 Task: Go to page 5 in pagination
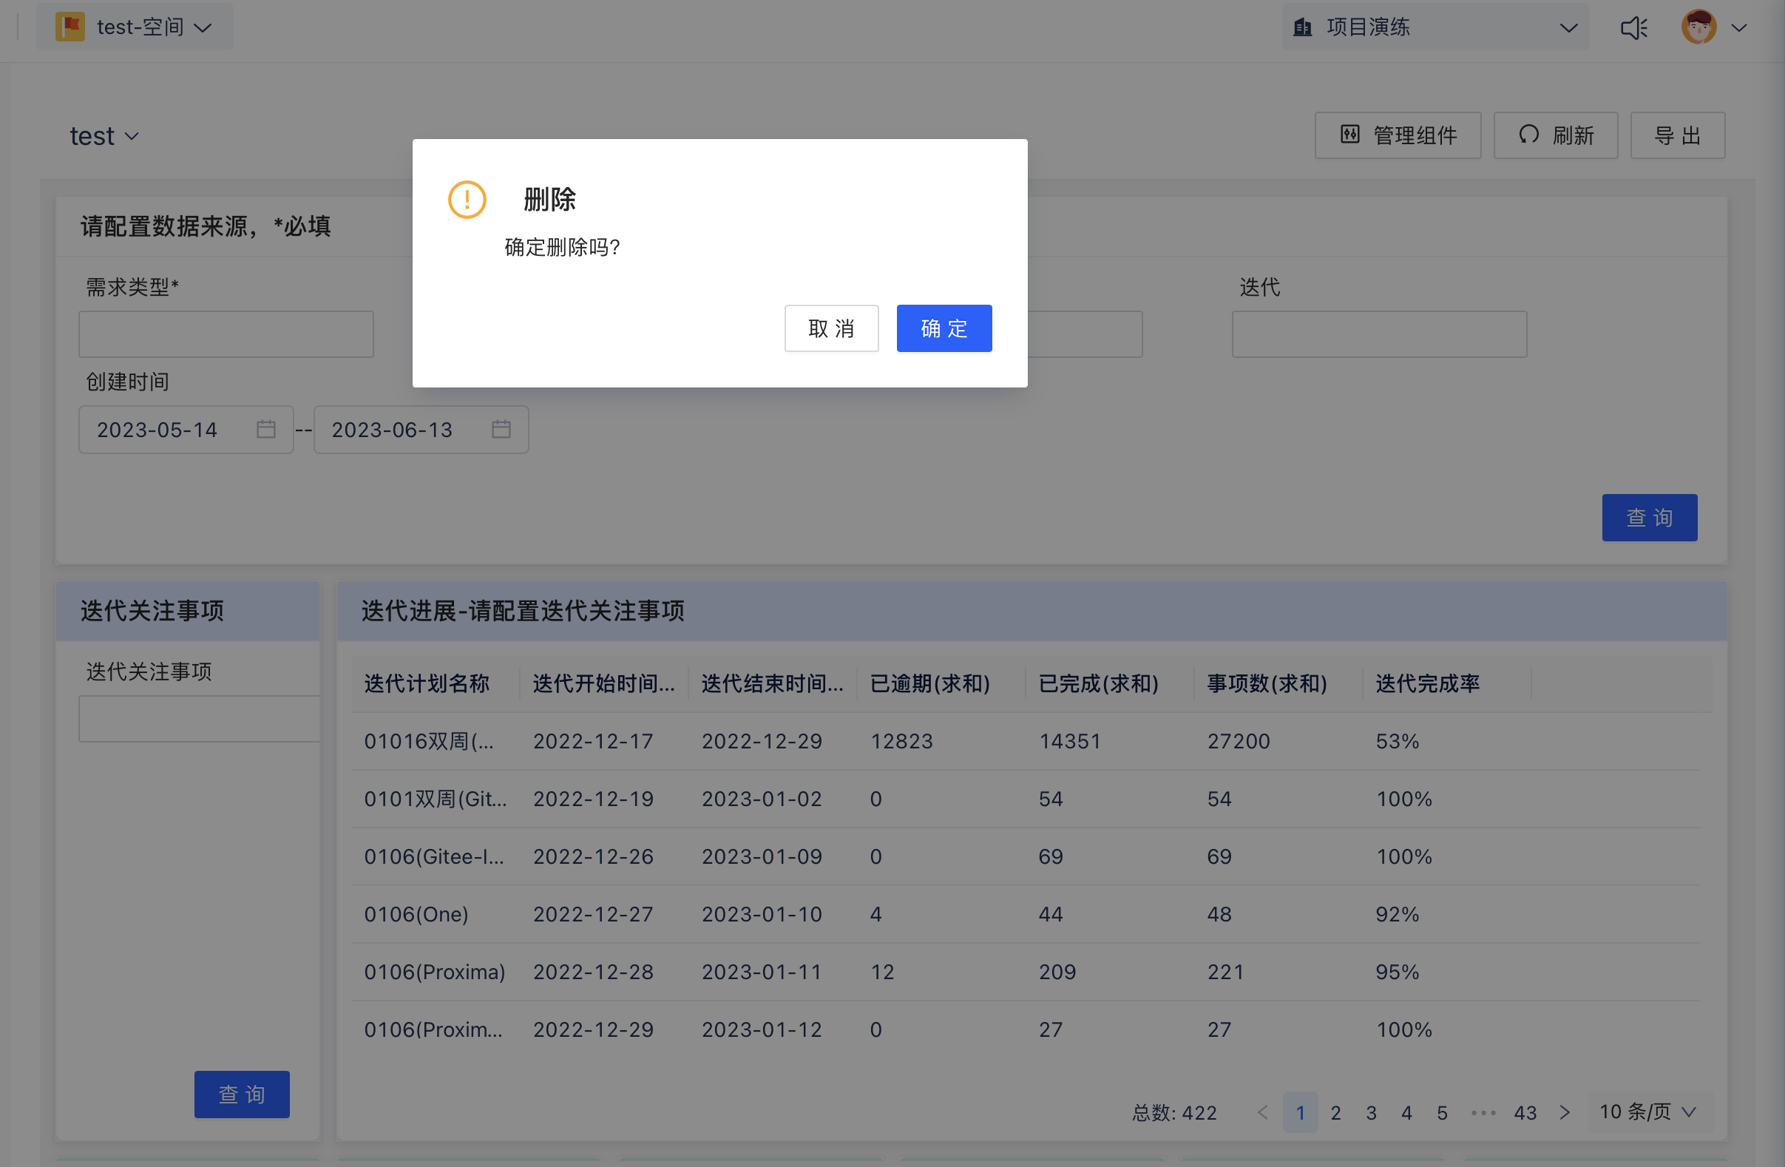1442,1112
